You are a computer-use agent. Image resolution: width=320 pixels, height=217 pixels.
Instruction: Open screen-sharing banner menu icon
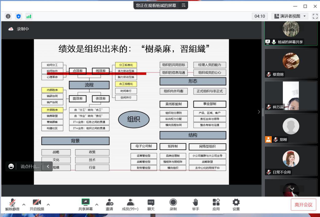click(x=184, y=5)
